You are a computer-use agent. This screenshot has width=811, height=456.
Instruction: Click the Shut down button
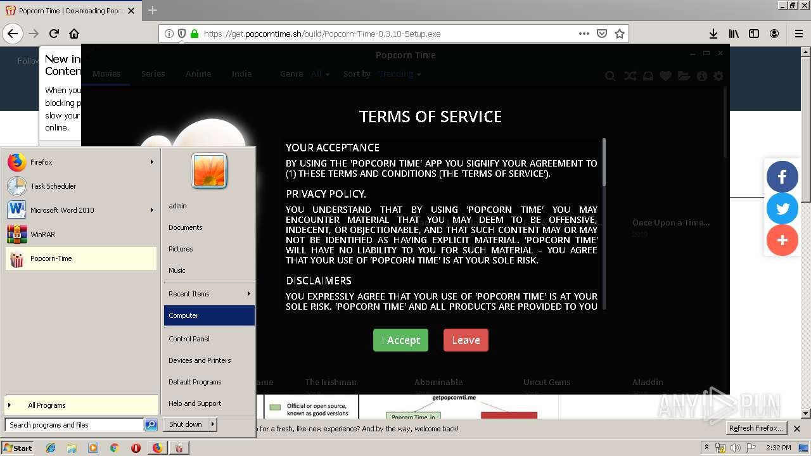point(186,424)
